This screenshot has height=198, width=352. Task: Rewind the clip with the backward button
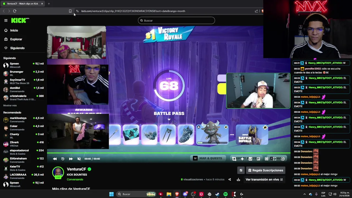tap(55, 159)
